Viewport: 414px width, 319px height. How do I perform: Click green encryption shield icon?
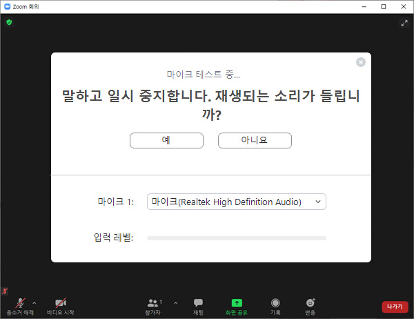(x=9, y=22)
